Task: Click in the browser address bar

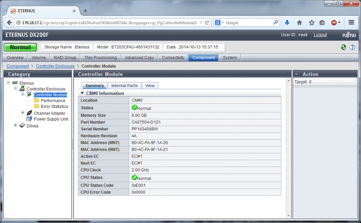Action: [x=109, y=23]
